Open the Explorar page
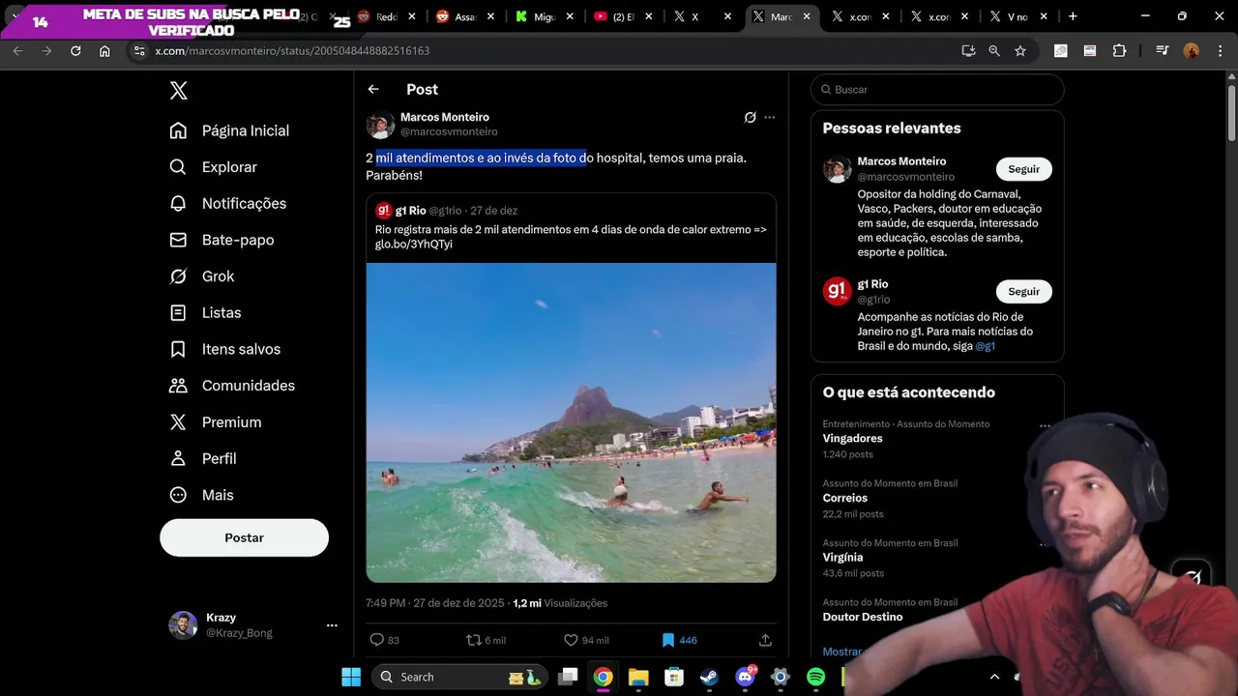Viewport: 1238px width, 696px height. [213, 167]
